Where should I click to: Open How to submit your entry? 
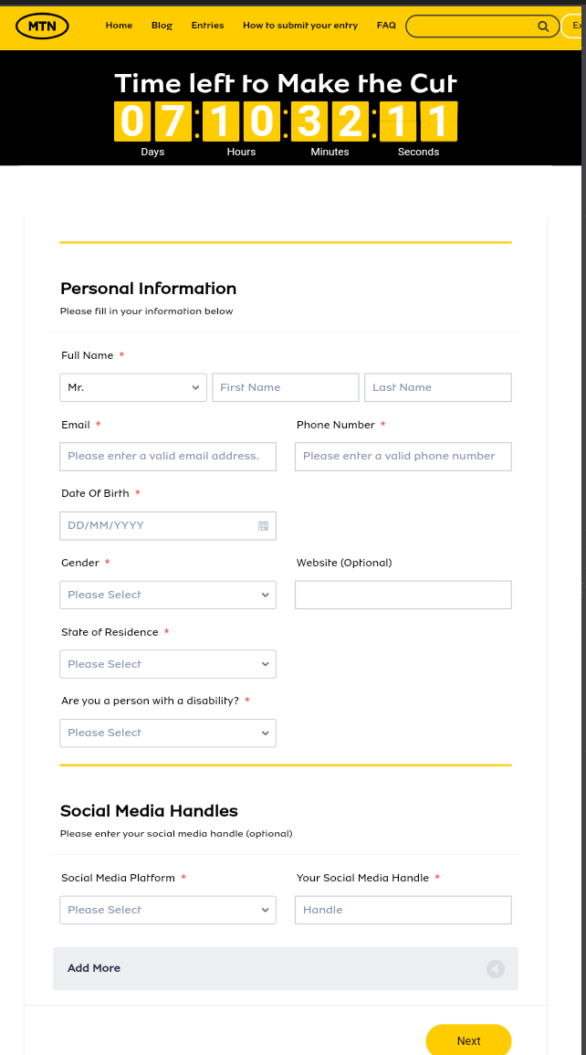(300, 26)
